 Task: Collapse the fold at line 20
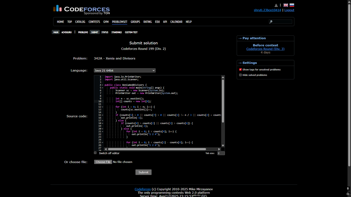pyautogui.click(x=103, y=129)
